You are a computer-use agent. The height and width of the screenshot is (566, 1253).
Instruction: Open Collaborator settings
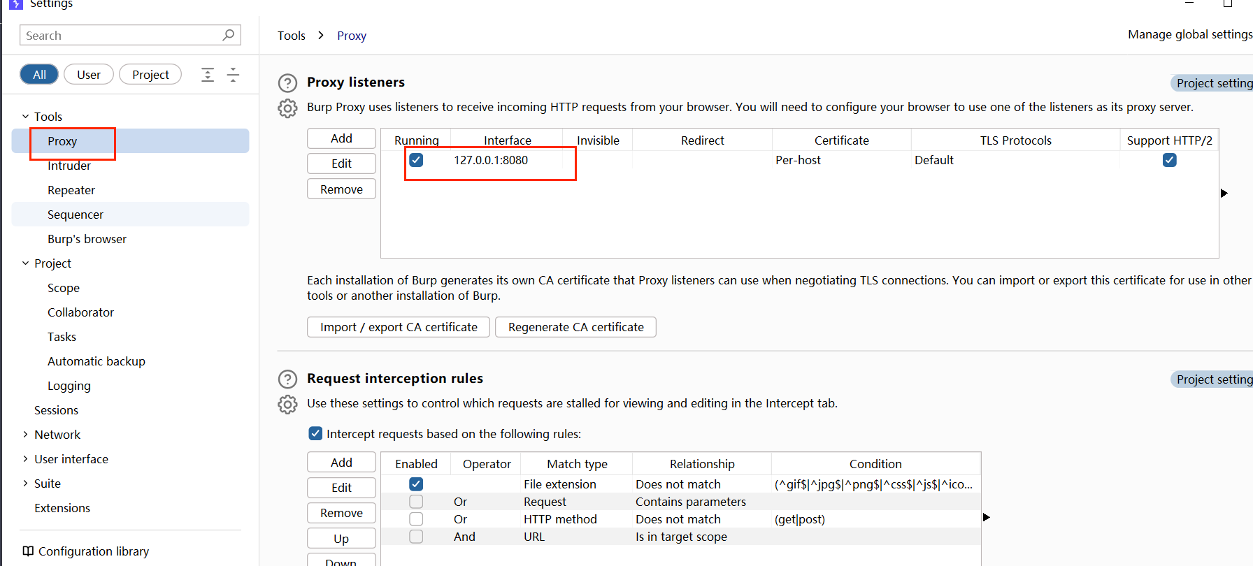pyautogui.click(x=80, y=312)
